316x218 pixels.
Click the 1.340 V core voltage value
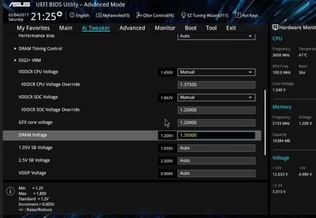[x=279, y=90]
